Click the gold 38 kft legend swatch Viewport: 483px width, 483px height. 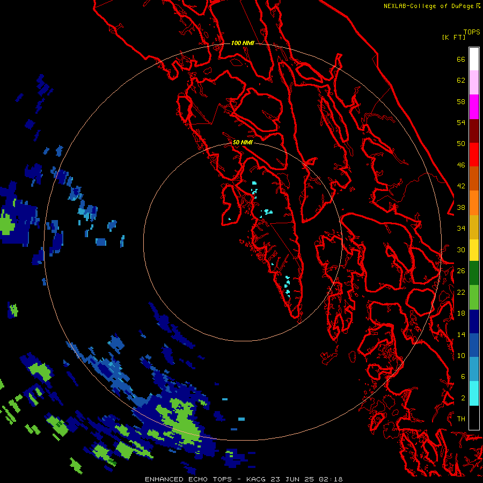[474, 227]
